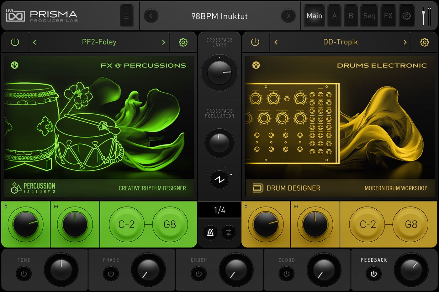The height and width of the screenshot is (292, 439).
Task: Click Drums Electronic yellow artwork
Action: pos(340,127)
